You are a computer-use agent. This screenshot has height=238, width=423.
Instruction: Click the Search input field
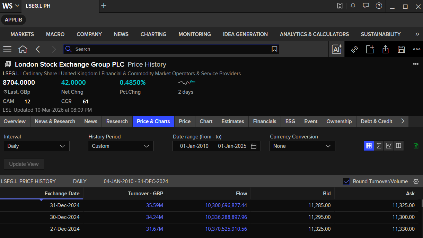[171, 49]
